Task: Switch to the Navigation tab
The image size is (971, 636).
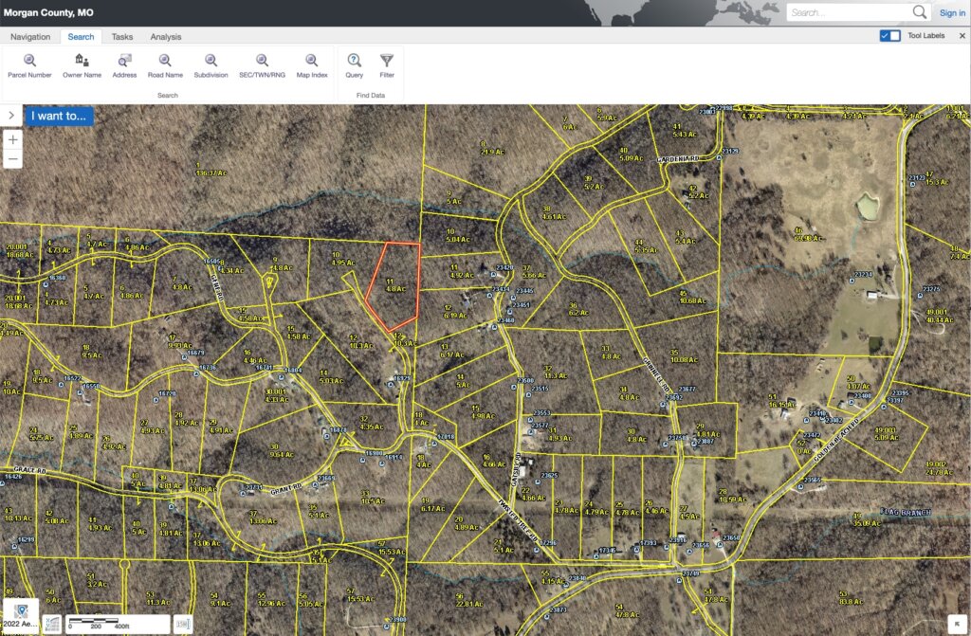Action: pyautogui.click(x=30, y=36)
